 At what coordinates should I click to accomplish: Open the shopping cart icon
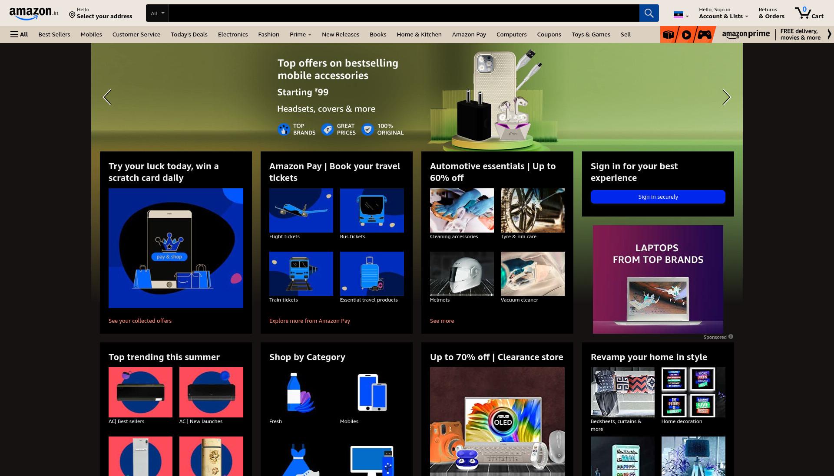[x=809, y=13]
